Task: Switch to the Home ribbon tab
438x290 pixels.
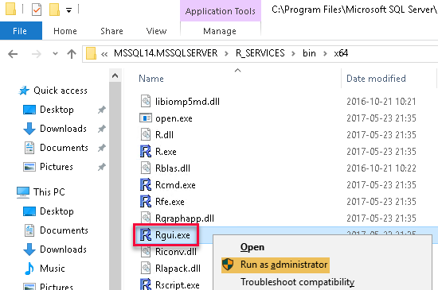Action: [x=65, y=31]
